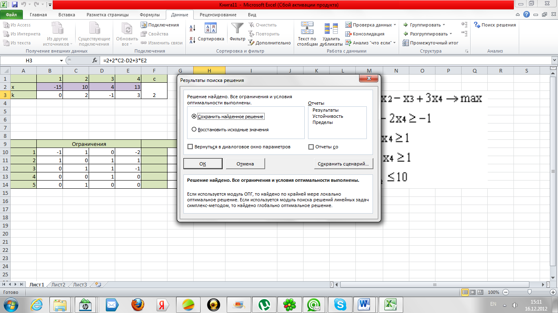Open the Excel Help question icon
The height and width of the screenshot is (313, 558).
pyautogui.click(x=527, y=14)
